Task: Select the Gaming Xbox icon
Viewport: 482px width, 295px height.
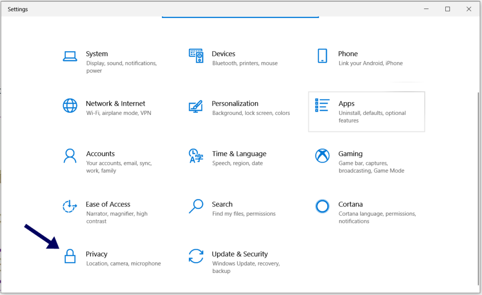Action: click(322, 156)
